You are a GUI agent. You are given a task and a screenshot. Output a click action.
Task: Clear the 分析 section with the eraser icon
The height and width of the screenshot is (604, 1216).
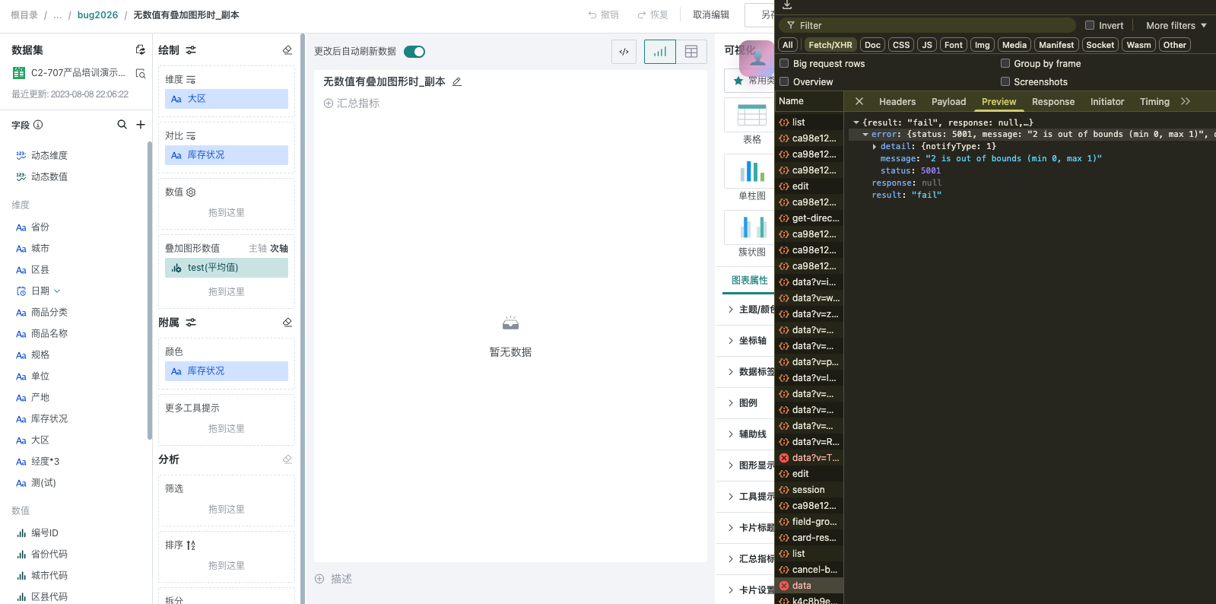click(x=287, y=459)
